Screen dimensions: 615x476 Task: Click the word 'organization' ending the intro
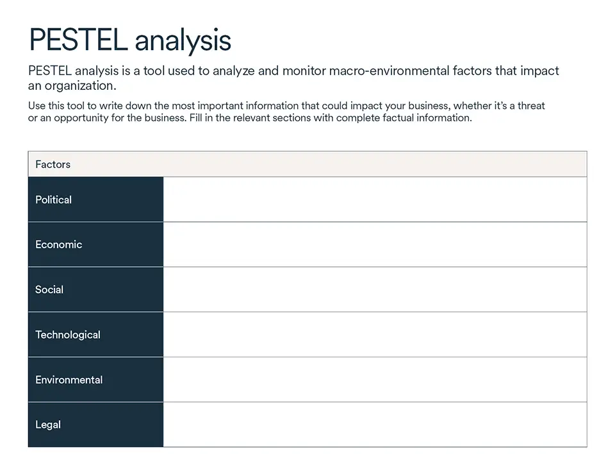click(79, 86)
